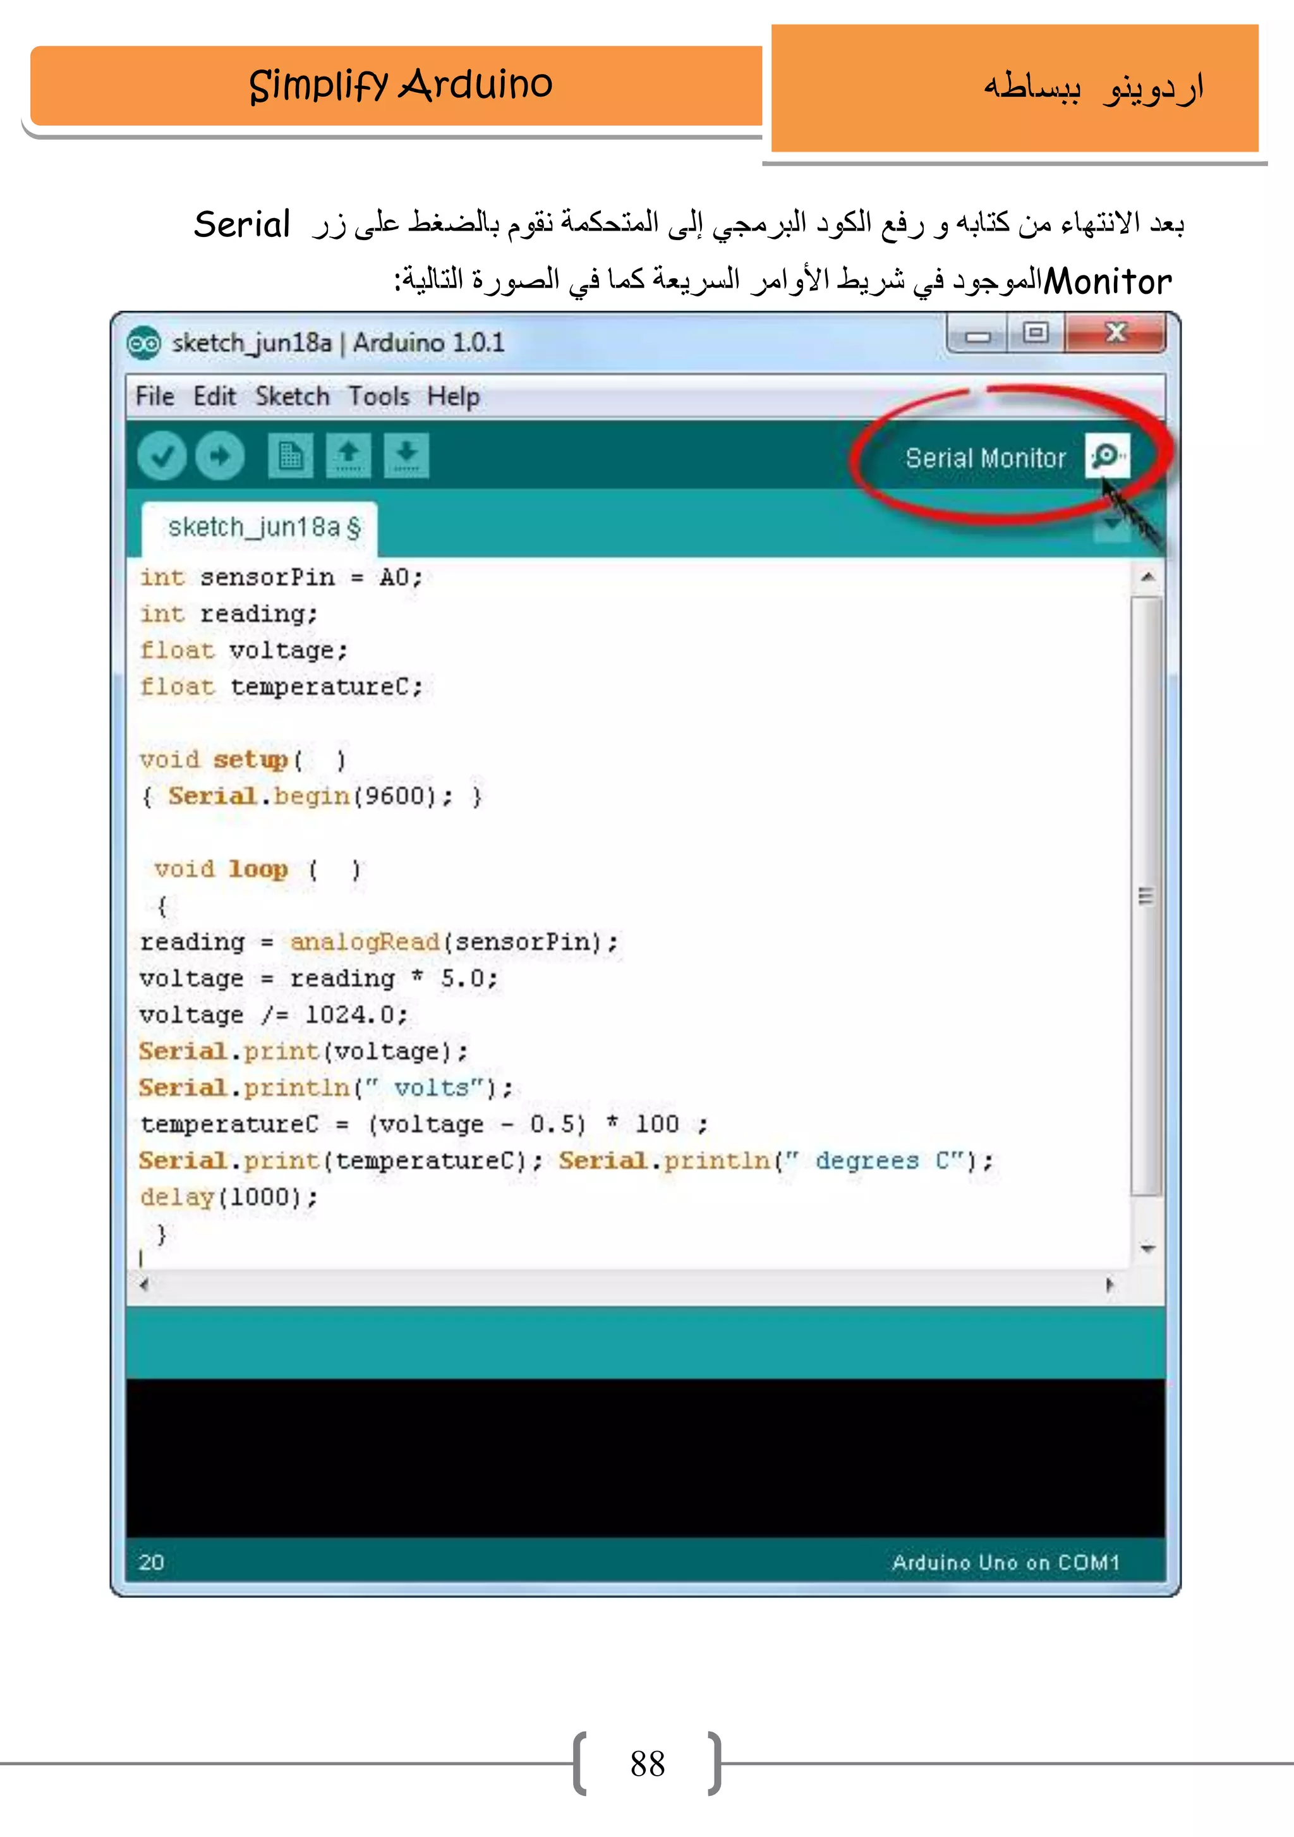Image resolution: width=1294 pixels, height=1837 pixels.
Task: Open the tab dropdown arrow below Serial Monitor
Action: click(1111, 526)
